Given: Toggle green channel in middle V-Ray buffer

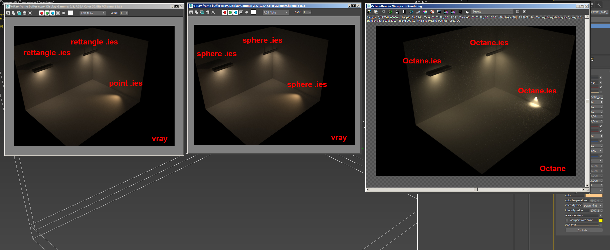Looking at the screenshot, I should pos(230,12).
